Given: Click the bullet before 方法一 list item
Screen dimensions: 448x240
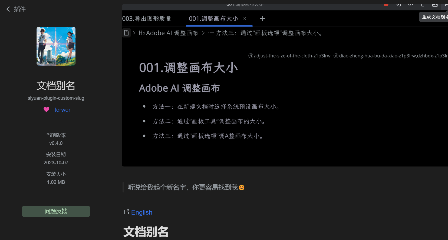Looking at the screenshot, I should click(144, 107).
